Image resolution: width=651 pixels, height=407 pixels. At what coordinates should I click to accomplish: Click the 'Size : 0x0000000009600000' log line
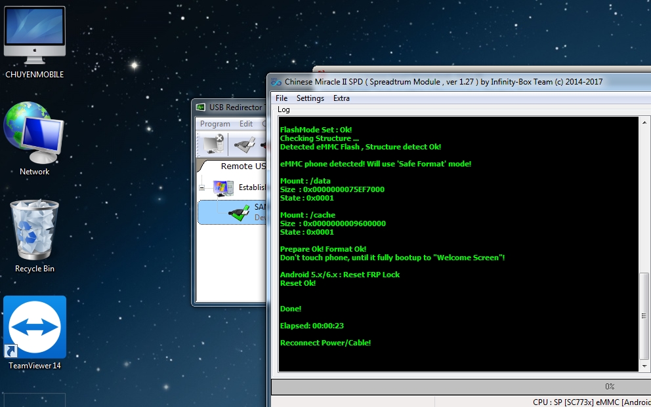[333, 223]
